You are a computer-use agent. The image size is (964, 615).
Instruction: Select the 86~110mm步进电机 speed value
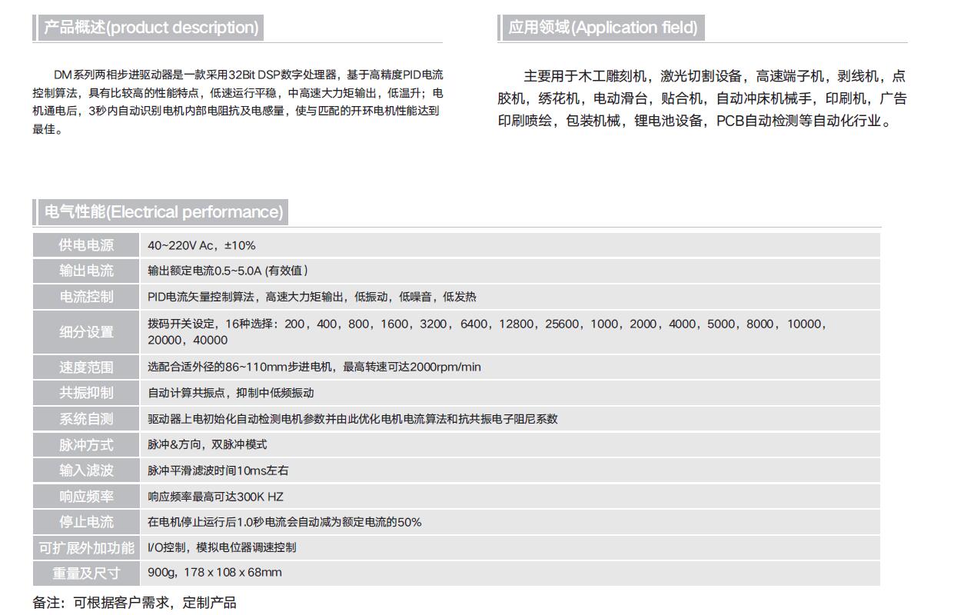point(314,367)
